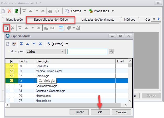Click horizontal scrollbar right arrow in grid
Image resolution: width=164 pixels, height=118 pixels.
pos(126,105)
